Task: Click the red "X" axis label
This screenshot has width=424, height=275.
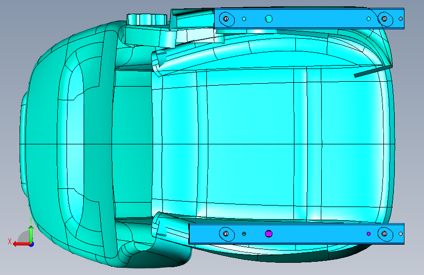Action: (10, 241)
